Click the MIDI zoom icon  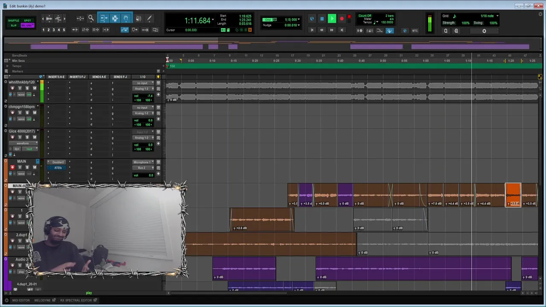pyautogui.click(x=58, y=18)
